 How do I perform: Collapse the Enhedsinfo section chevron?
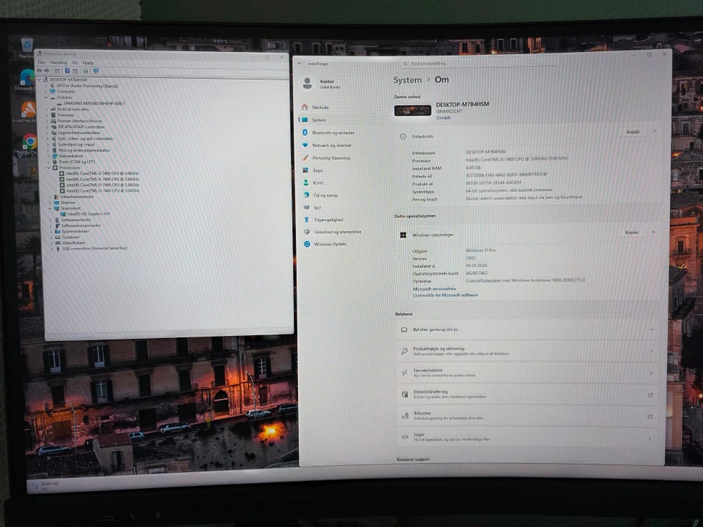click(655, 132)
